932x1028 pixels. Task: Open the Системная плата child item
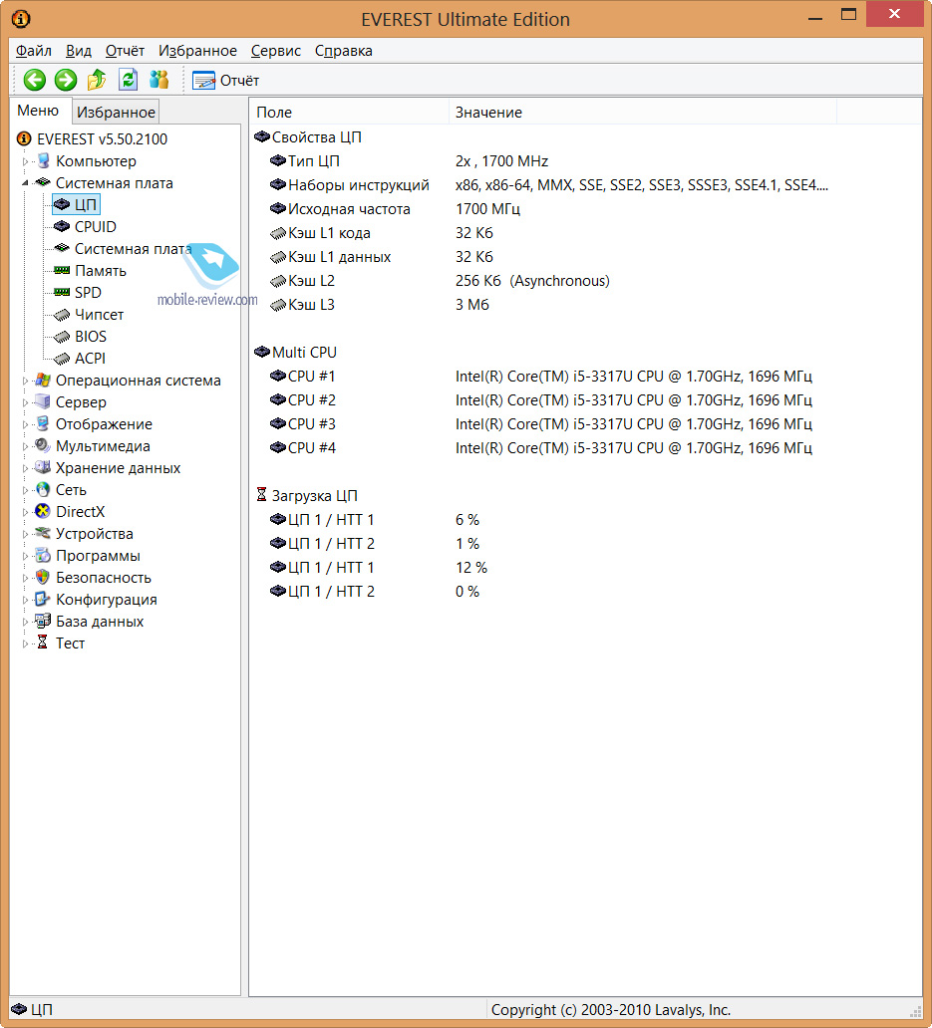point(134,248)
